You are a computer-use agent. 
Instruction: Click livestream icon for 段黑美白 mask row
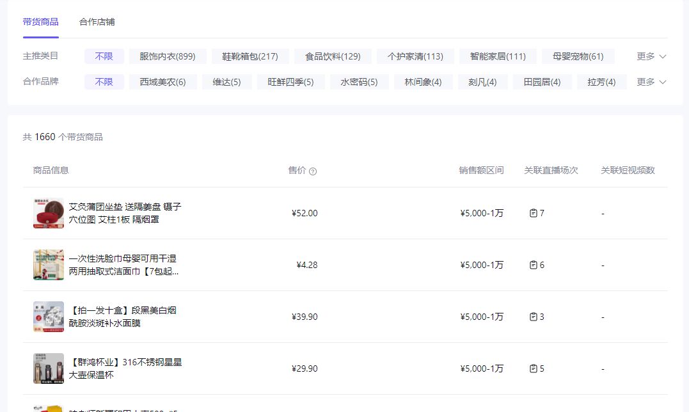tap(533, 317)
